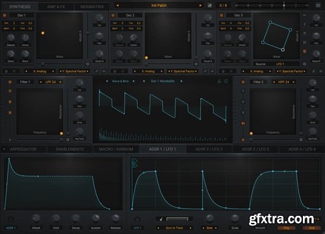
Task: Toggle the Filter 1 power button
Action: pyautogui.click(x=10, y=82)
